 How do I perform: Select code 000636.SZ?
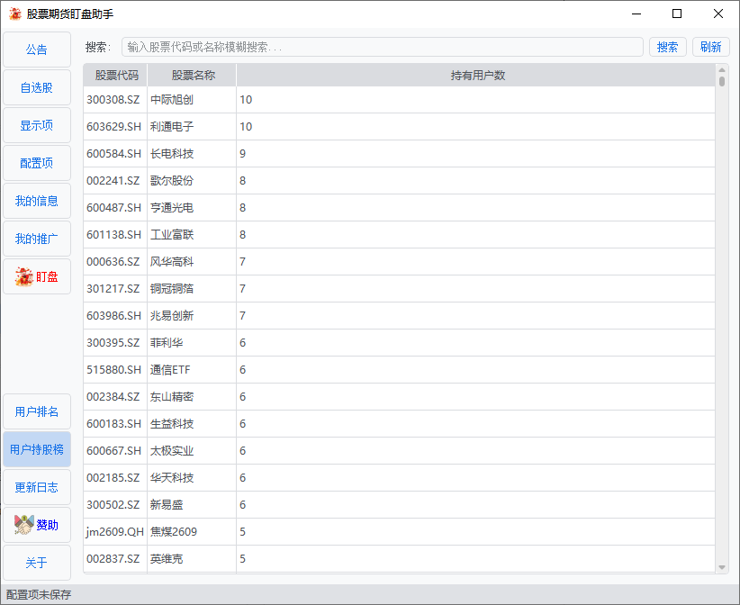113,261
